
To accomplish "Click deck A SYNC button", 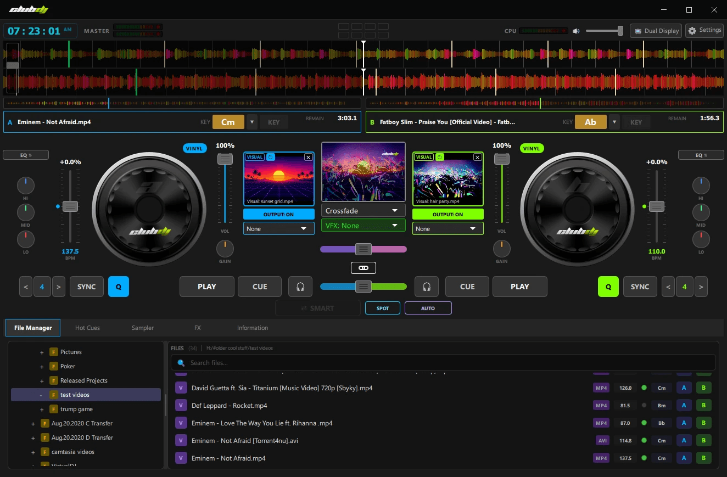I will [87, 287].
